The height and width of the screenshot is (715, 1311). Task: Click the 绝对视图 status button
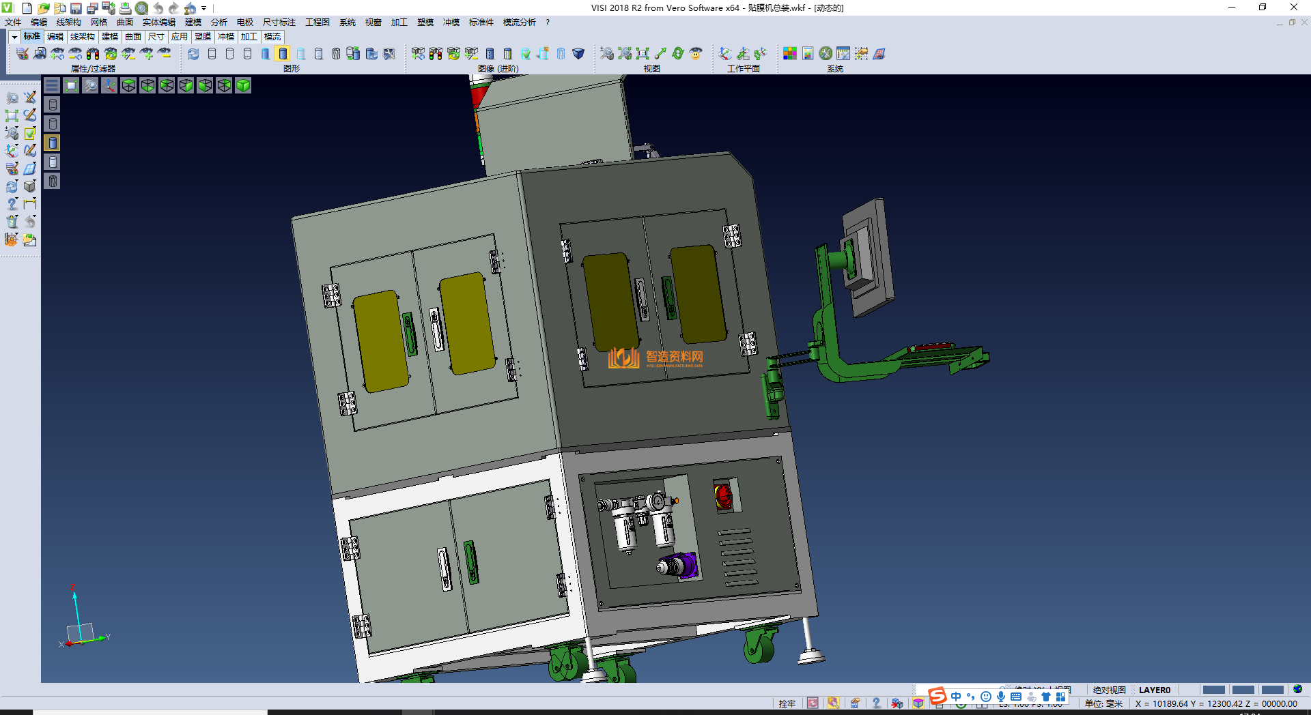coord(1109,690)
